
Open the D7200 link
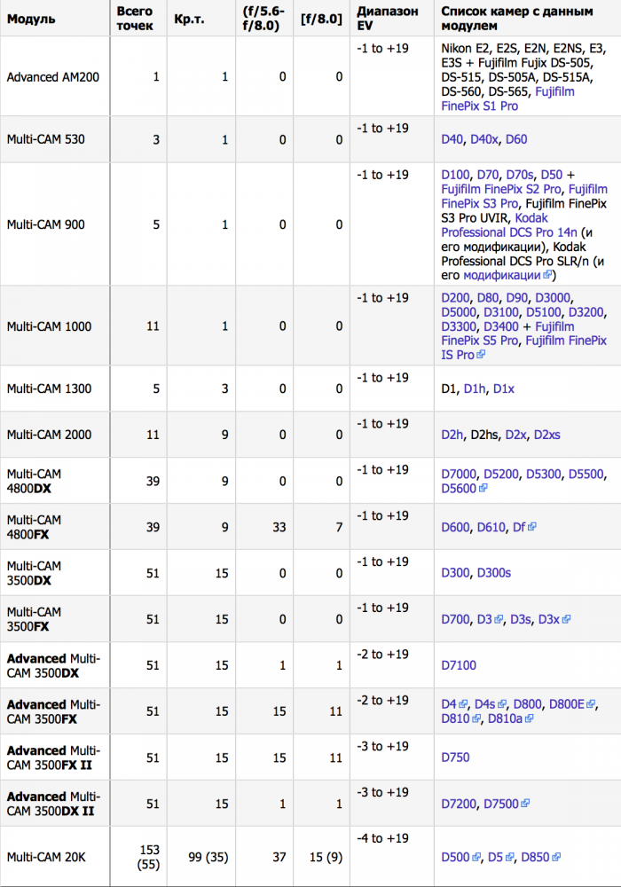click(459, 804)
